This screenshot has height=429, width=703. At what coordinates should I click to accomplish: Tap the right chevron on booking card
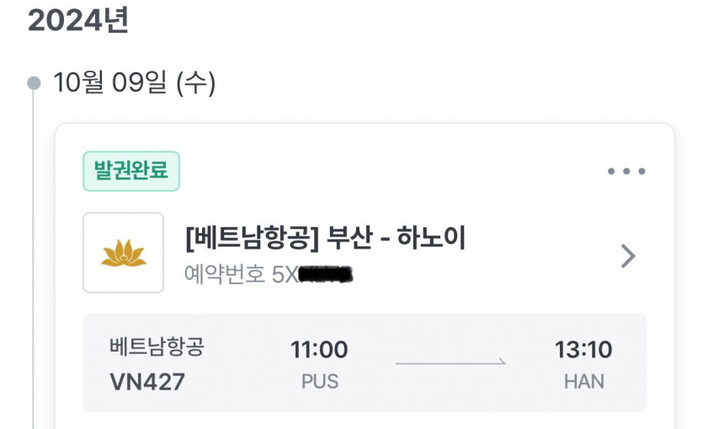(x=627, y=256)
